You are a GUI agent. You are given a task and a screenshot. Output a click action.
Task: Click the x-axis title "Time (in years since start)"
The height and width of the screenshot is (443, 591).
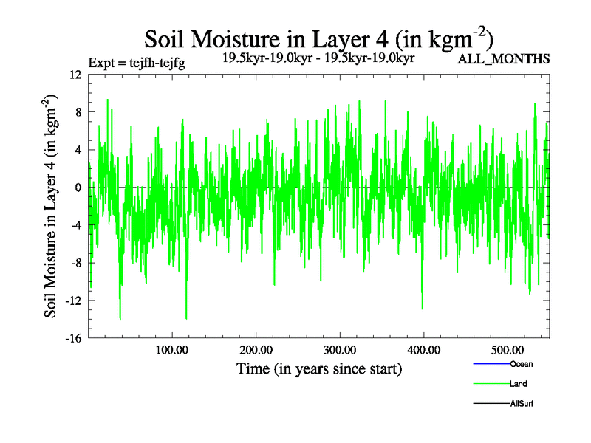click(318, 368)
